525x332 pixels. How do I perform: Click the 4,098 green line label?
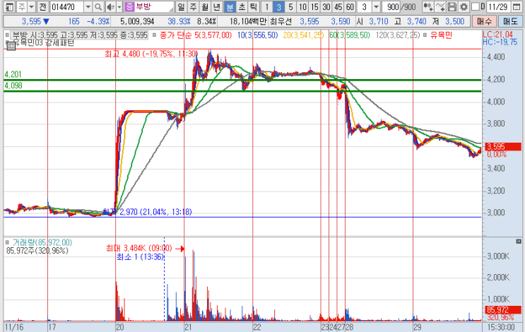click(13, 85)
